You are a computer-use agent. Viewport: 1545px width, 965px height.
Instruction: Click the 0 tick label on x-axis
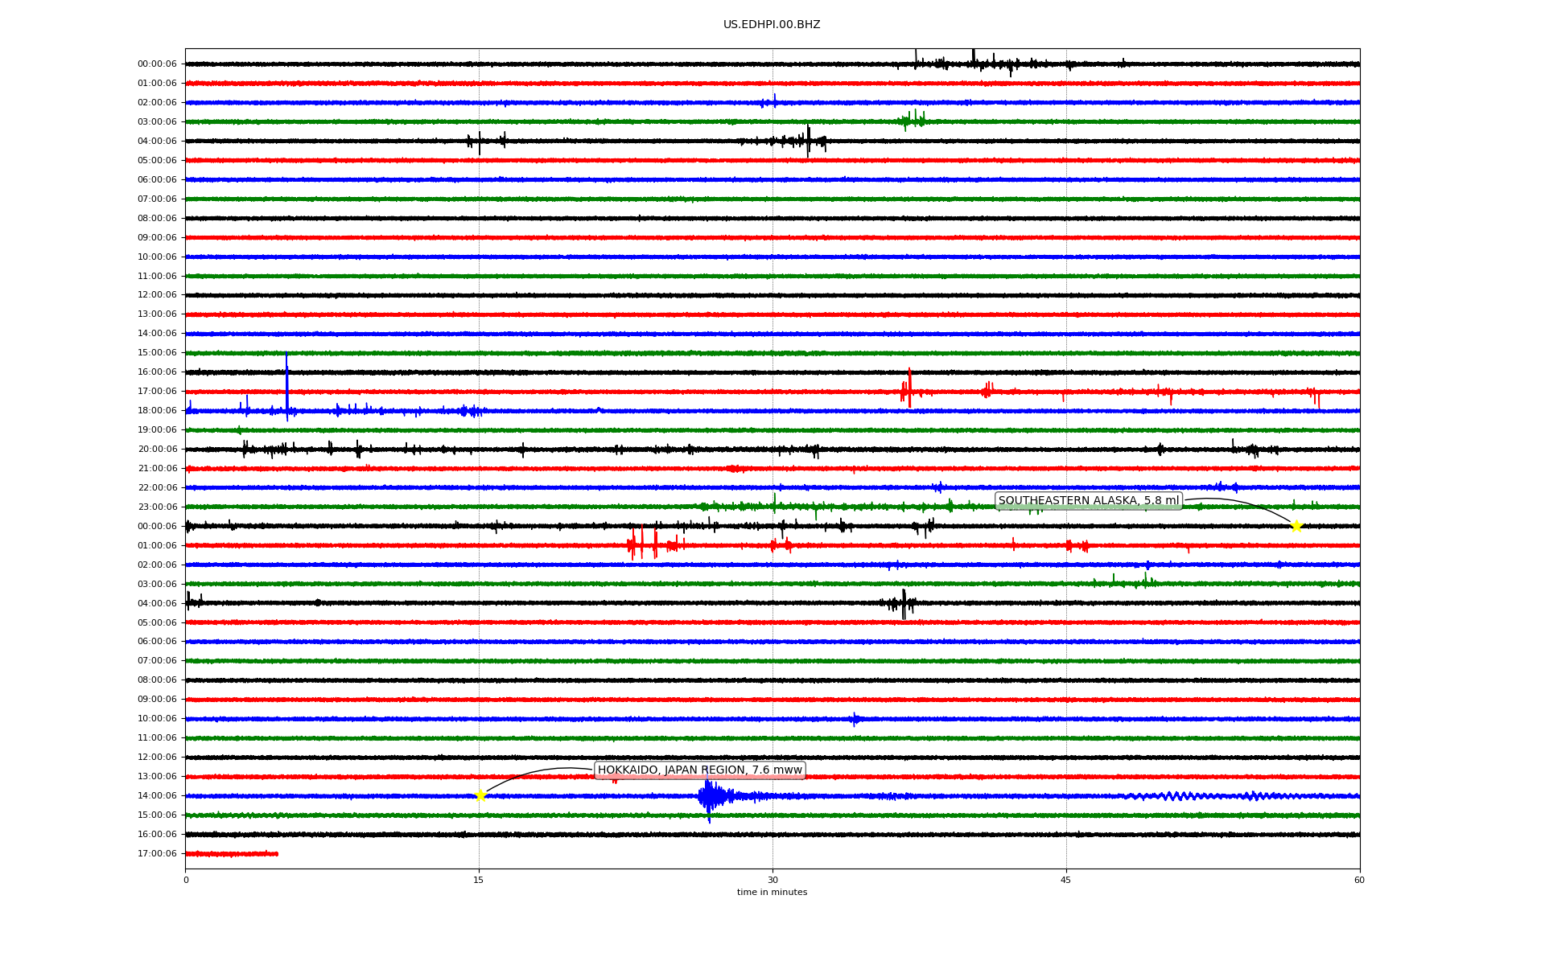point(186,880)
